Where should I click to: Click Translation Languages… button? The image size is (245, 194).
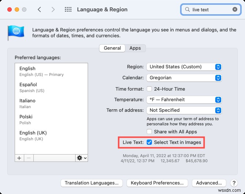(92, 183)
